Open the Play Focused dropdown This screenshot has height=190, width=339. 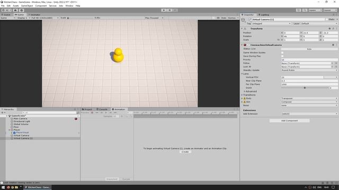tap(154, 18)
